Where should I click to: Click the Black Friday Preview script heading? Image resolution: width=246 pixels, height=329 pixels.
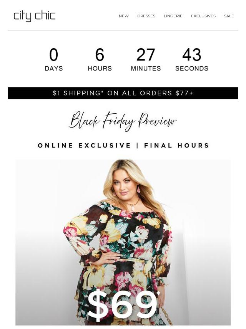123,121
